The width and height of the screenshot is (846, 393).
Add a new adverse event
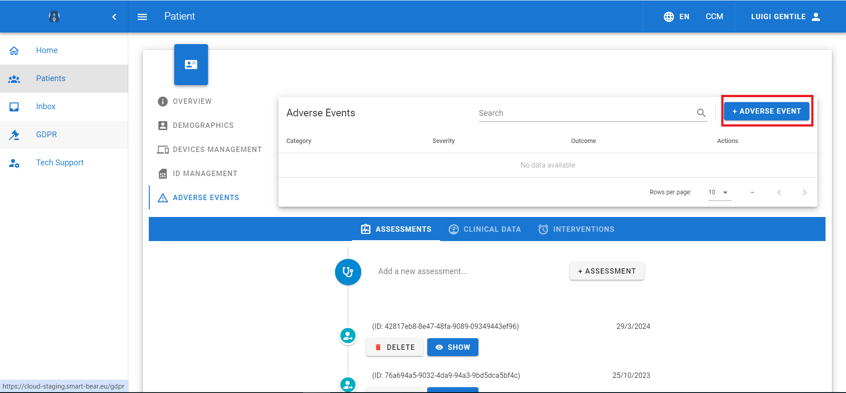coord(766,111)
